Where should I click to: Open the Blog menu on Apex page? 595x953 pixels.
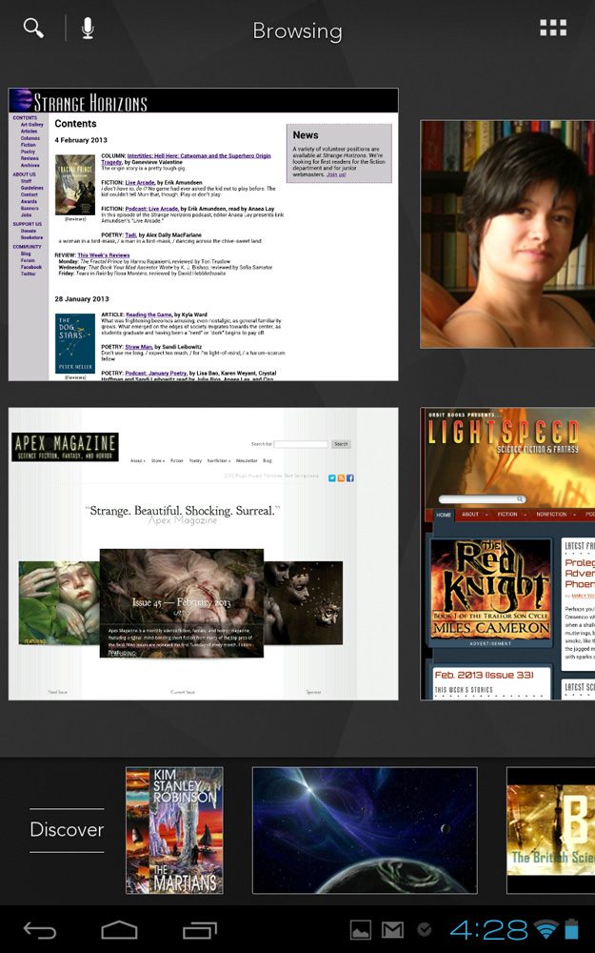click(268, 460)
